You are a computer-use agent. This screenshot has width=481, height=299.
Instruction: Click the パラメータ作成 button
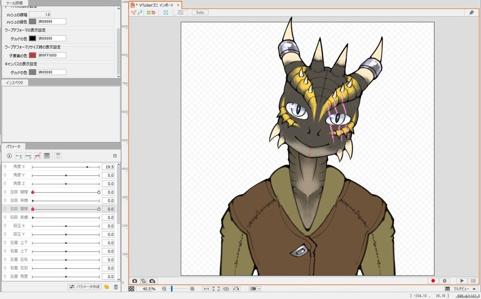click(x=85, y=287)
